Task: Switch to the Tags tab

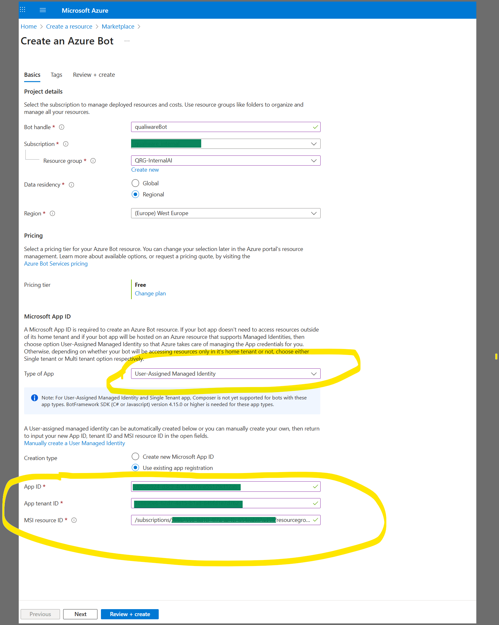Action: click(x=57, y=75)
